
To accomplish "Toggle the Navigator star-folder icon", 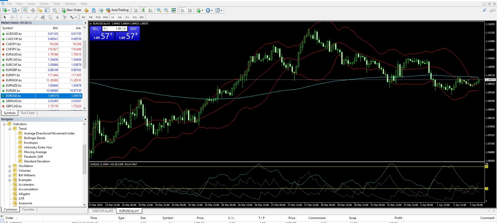I will 40,10.
